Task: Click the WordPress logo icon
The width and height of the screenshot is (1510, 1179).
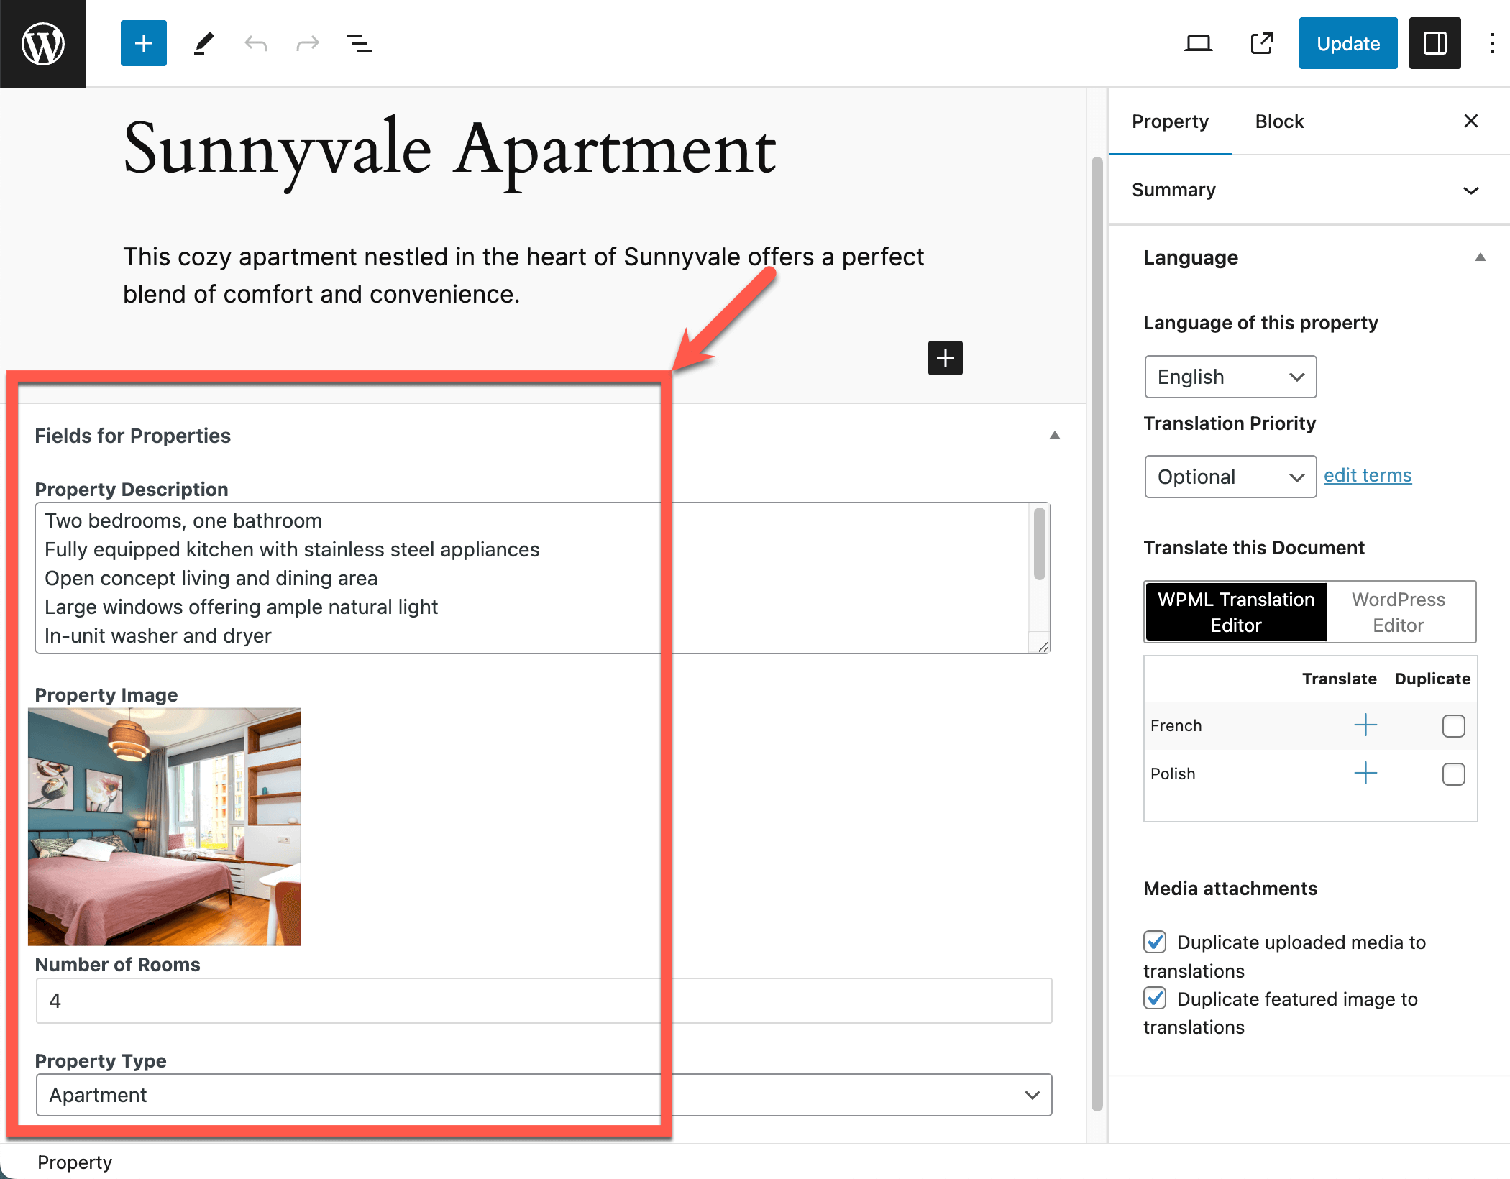Action: pos(43,43)
